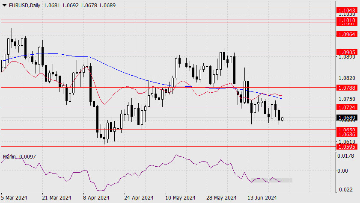Click the 8 Apr 2024 date label
Viewport: 360px width, 203px height.
[96, 197]
